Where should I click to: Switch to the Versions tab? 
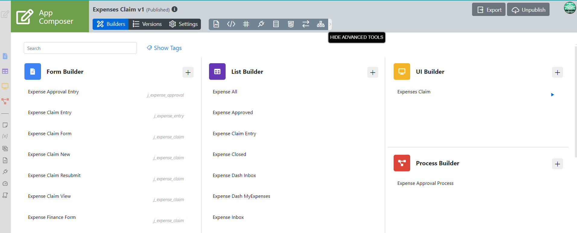click(x=147, y=24)
